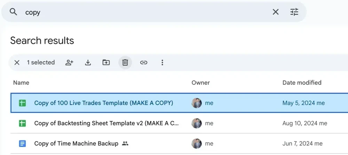Image resolution: width=348 pixels, height=155 pixels.
Task: Move selected file to folder
Action: coord(106,63)
